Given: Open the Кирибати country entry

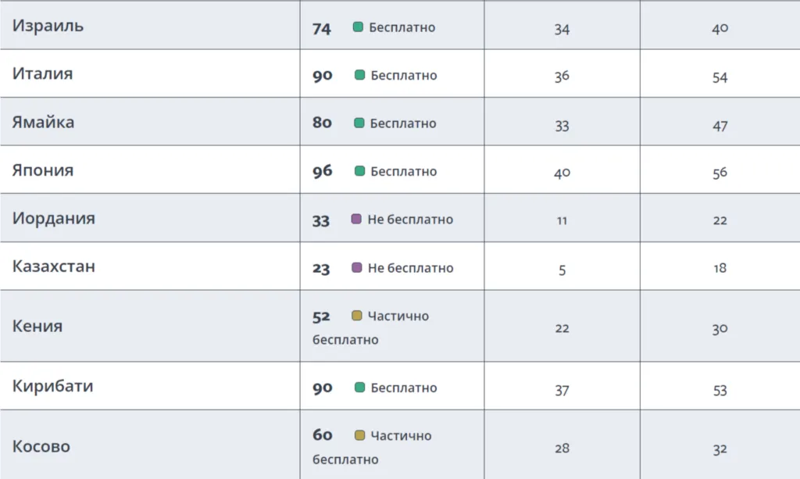Looking at the screenshot, I should click(x=52, y=386).
